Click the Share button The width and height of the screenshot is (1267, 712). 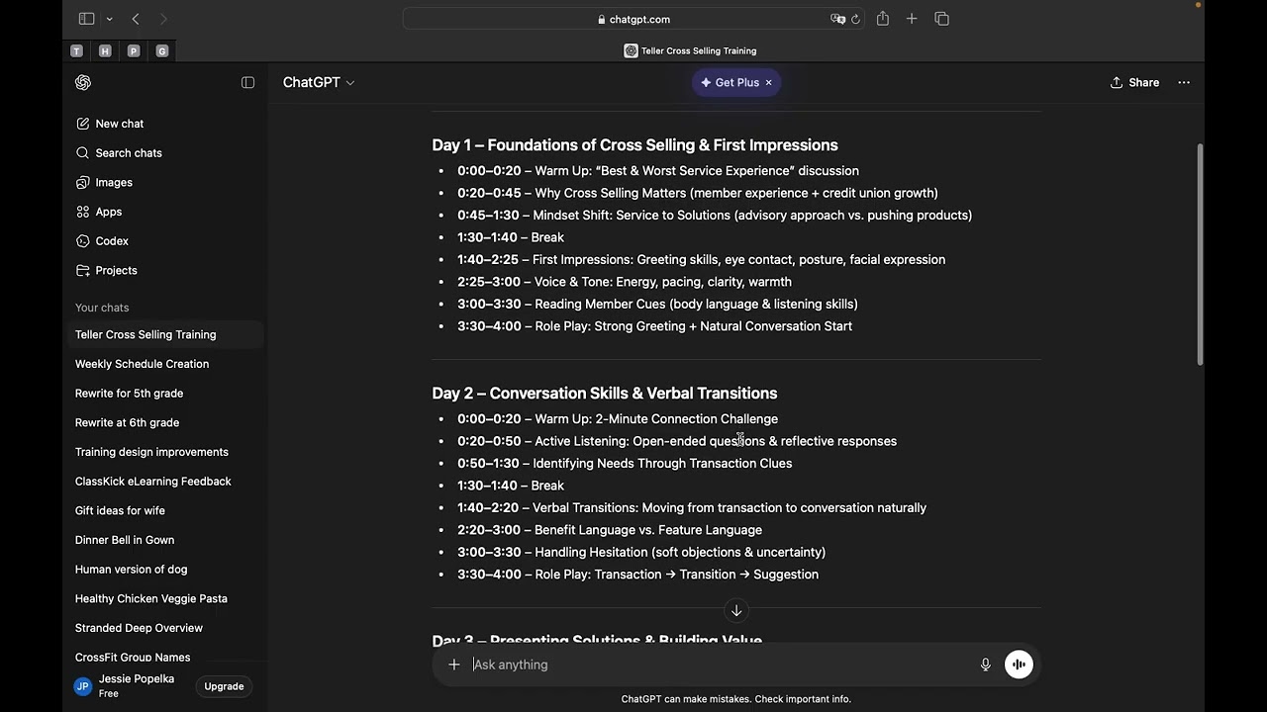(x=1134, y=83)
